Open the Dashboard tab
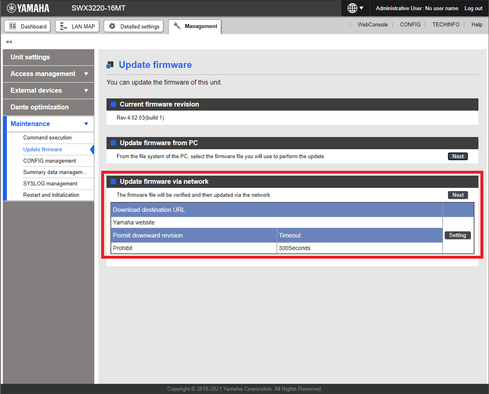The height and width of the screenshot is (394, 489). (x=28, y=26)
